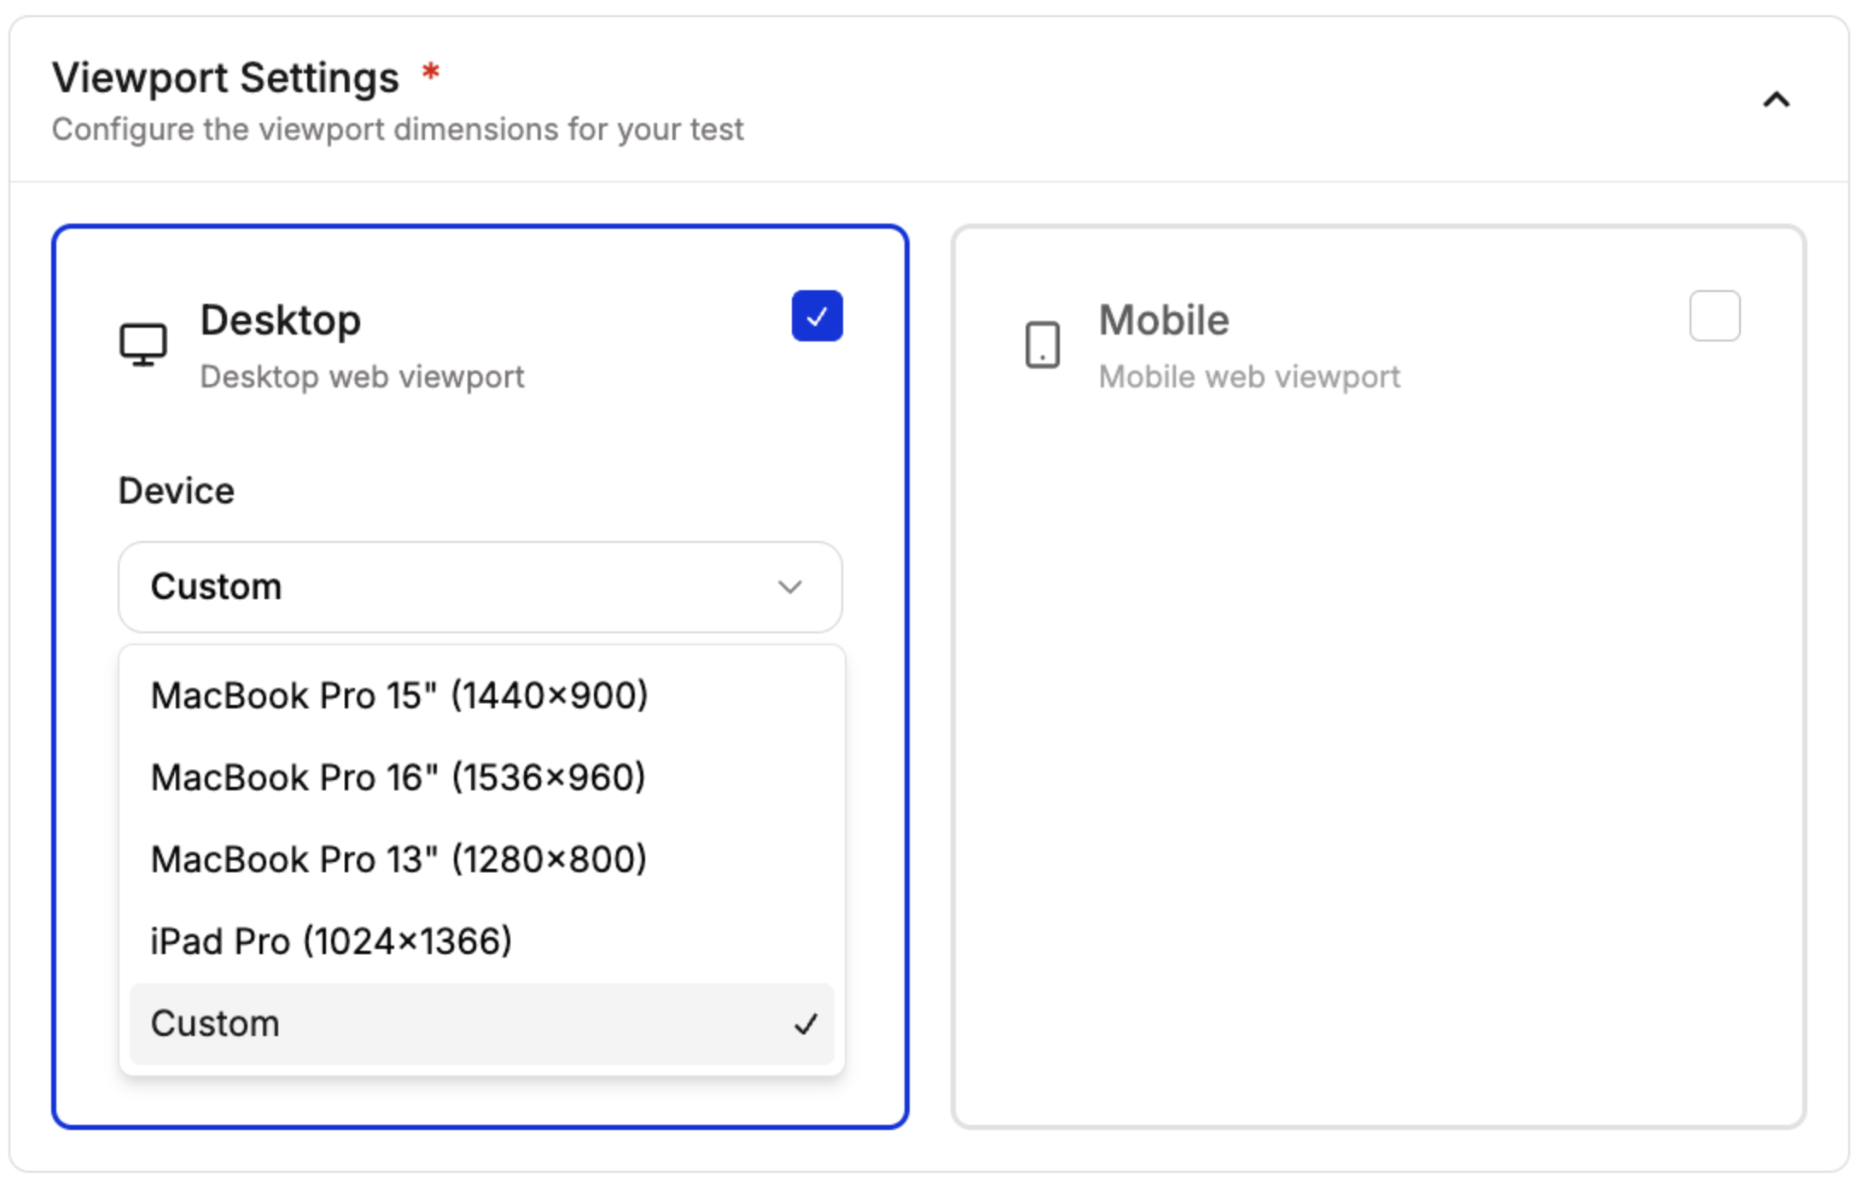1862x1188 pixels.
Task: Choose MacBook Pro 16" (1536×960)
Action: tap(398, 777)
